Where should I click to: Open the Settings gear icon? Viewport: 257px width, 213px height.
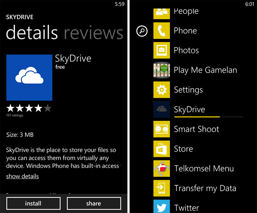(x=162, y=90)
